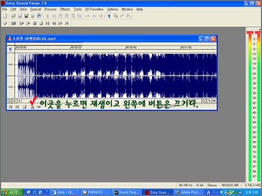
Task: Select the Envelope tool icon
Action: click(128, 16)
